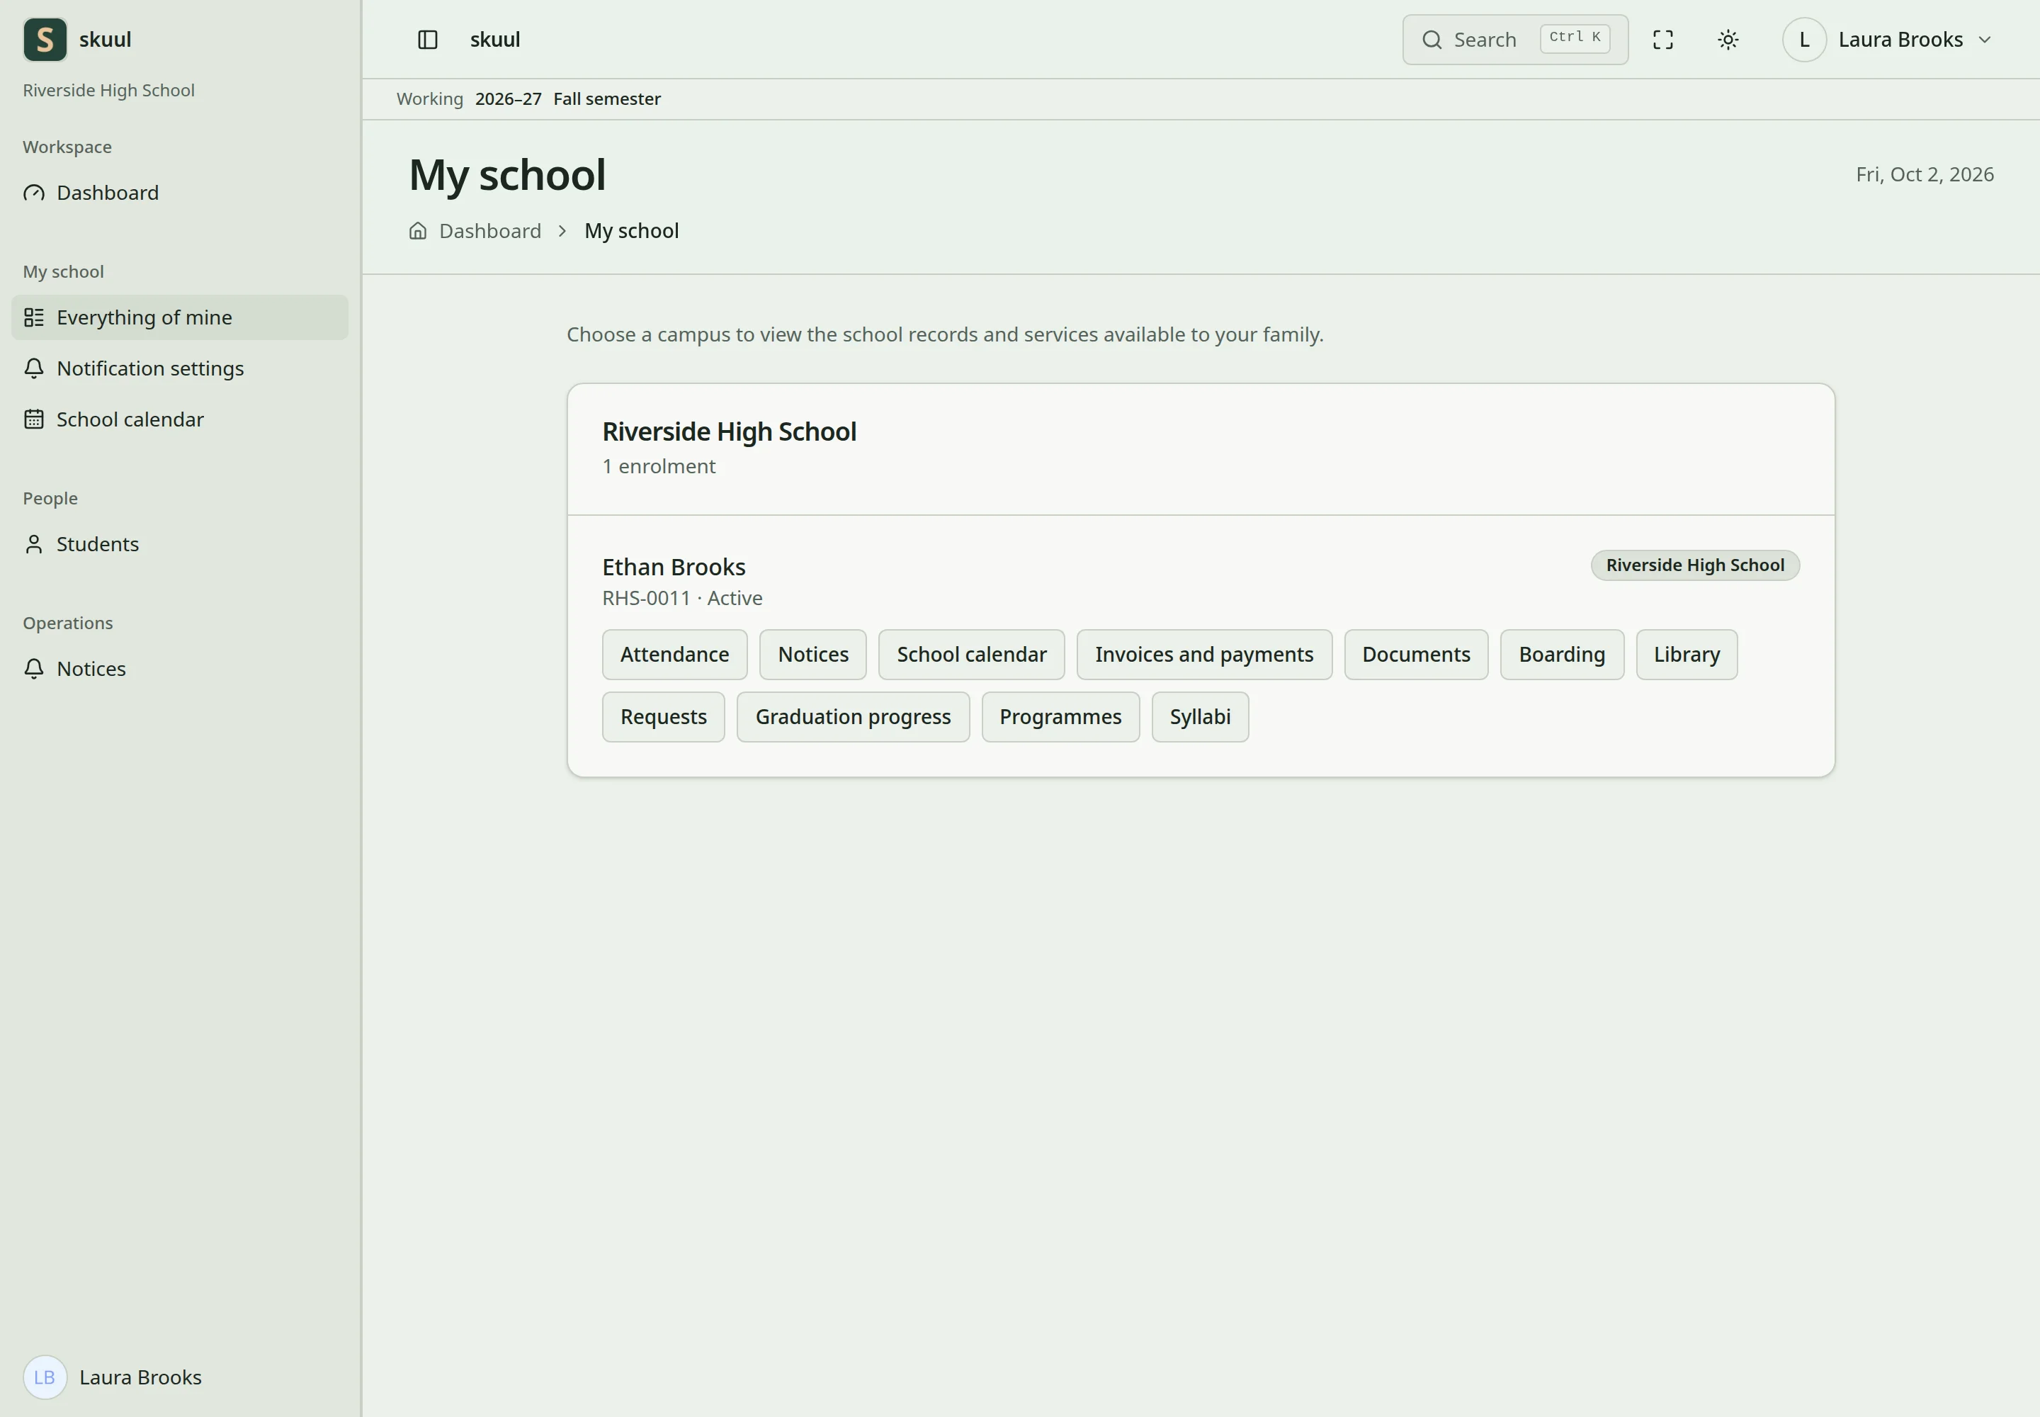View Invoices and payments

[1203, 655]
